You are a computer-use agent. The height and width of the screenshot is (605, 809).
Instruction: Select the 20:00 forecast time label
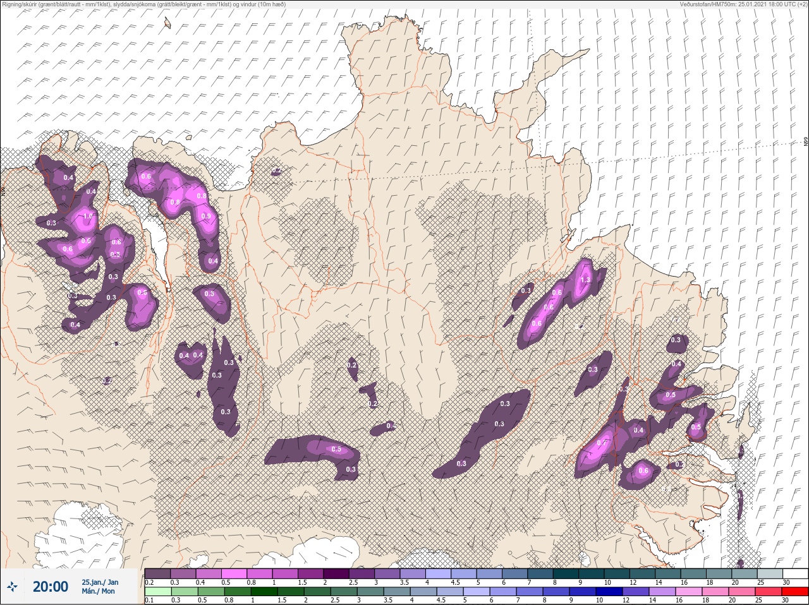coord(51,587)
